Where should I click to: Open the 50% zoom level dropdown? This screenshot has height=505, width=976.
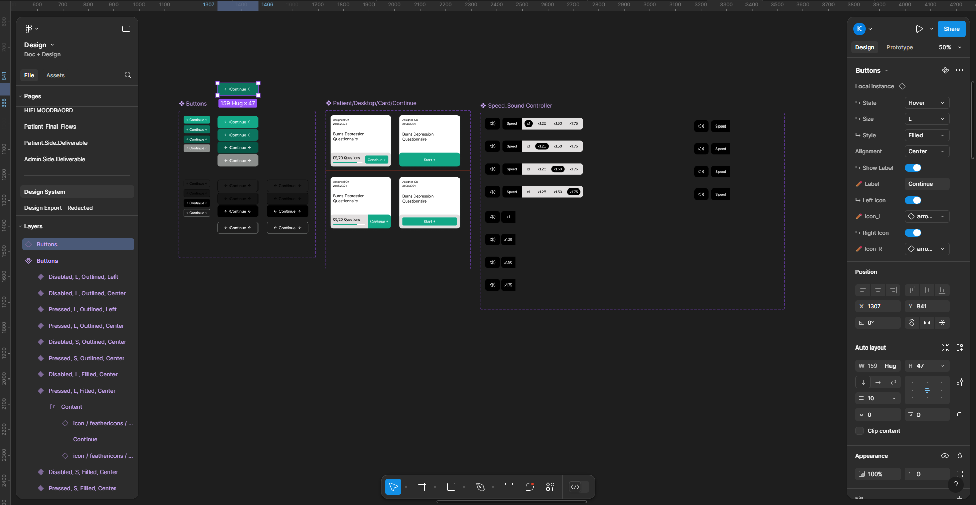point(949,47)
